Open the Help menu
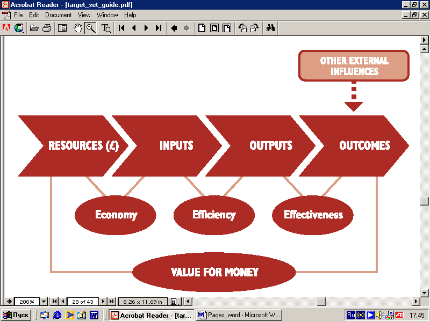The image size is (430, 322). pyautogui.click(x=130, y=15)
